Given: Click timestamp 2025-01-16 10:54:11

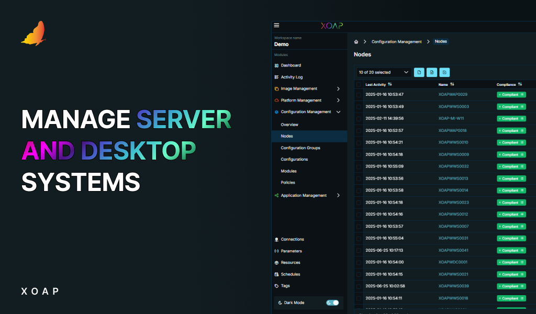Looking at the screenshot, I should tap(384, 298).
